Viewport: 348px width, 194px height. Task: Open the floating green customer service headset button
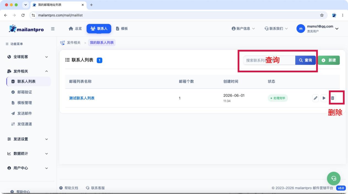click(334, 179)
